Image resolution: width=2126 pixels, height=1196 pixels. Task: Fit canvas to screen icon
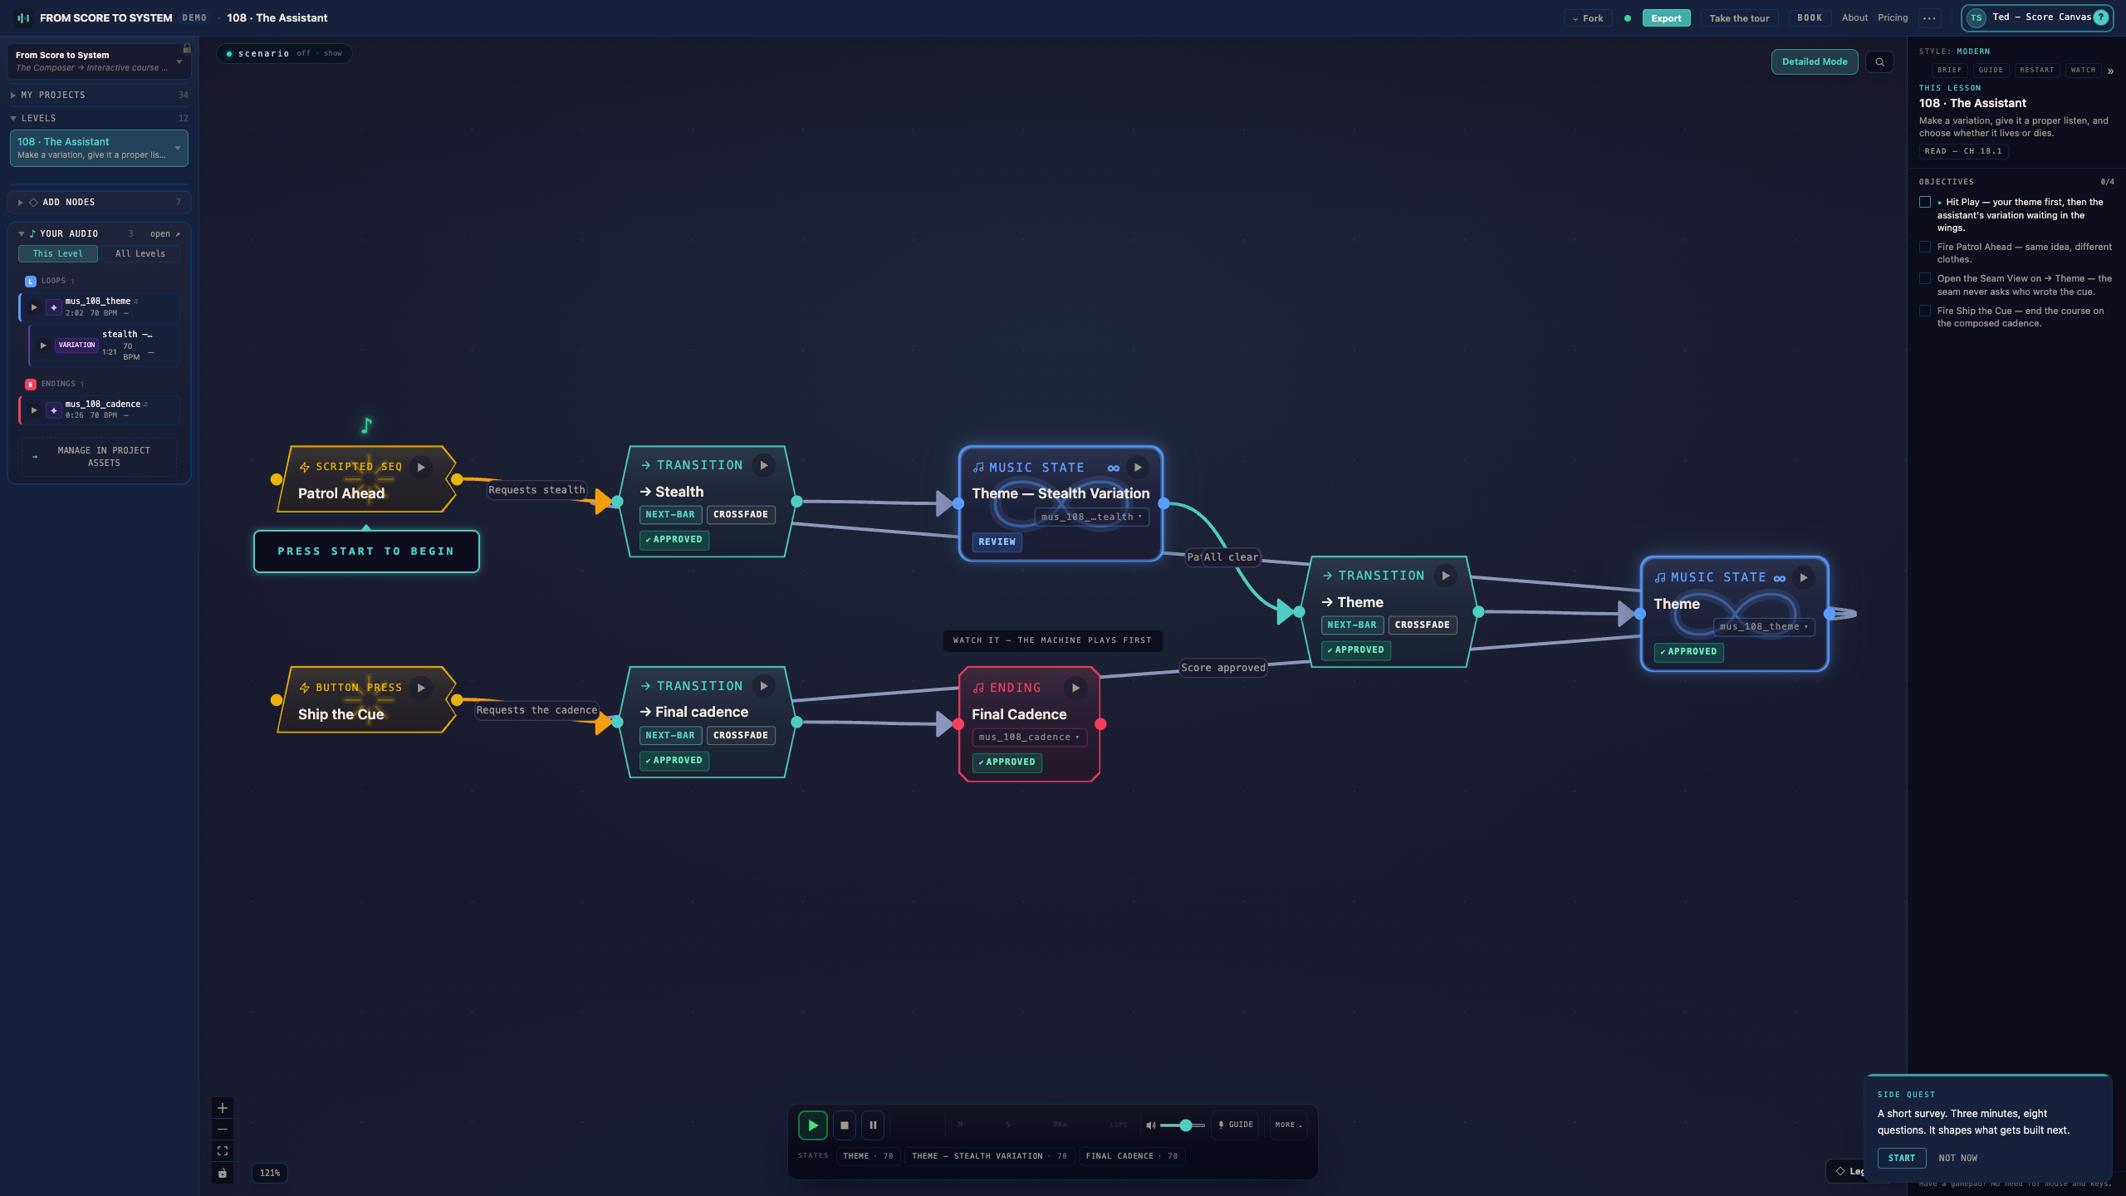pyautogui.click(x=223, y=1151)
